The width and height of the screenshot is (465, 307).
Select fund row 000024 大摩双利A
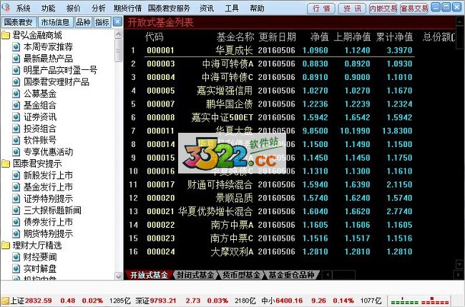pyautogui.click(x=271, y=251)
